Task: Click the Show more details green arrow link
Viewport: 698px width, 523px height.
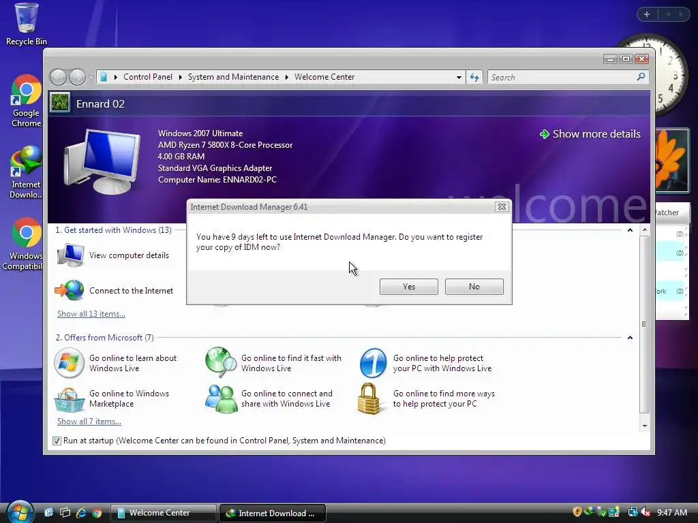Action: tap(590, 134)
